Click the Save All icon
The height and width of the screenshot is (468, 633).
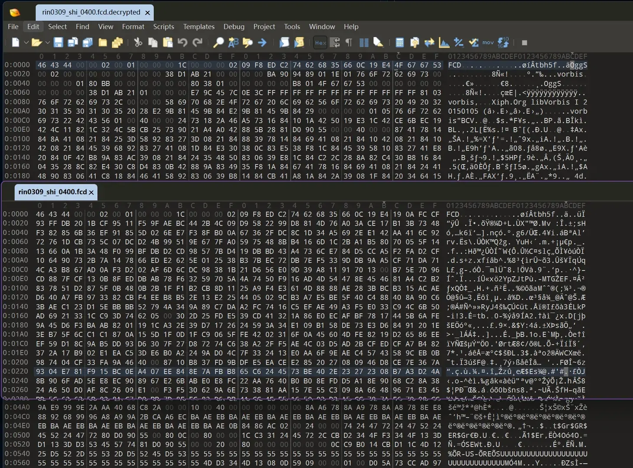point(88,42)
